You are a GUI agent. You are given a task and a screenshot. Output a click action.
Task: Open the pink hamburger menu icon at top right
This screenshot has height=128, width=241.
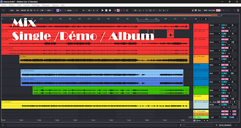(x=238, y=11)
